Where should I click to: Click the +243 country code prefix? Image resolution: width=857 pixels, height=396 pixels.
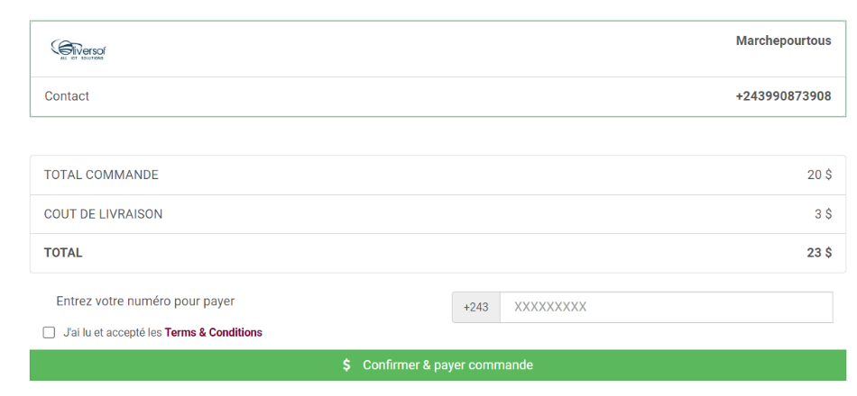click(x=475, y=307)
